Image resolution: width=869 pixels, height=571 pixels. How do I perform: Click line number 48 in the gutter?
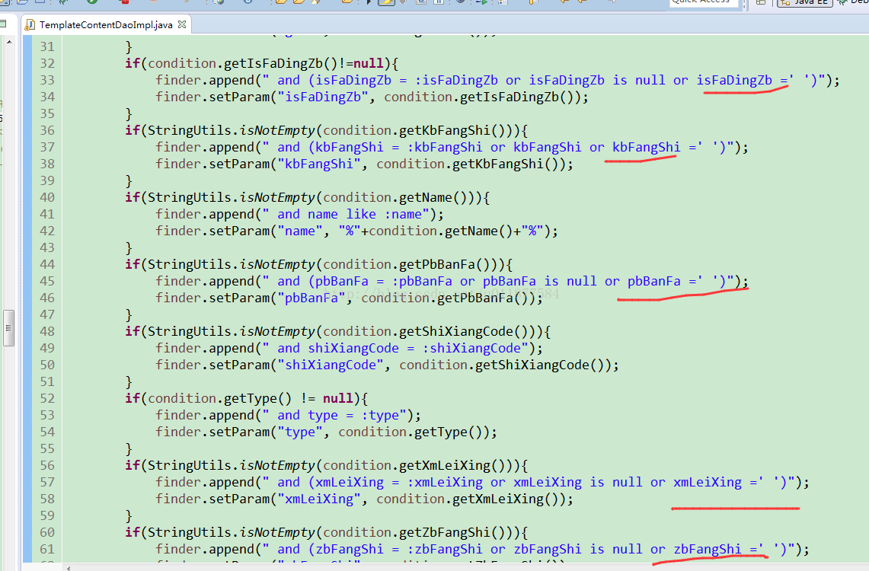tap(47, 331)
